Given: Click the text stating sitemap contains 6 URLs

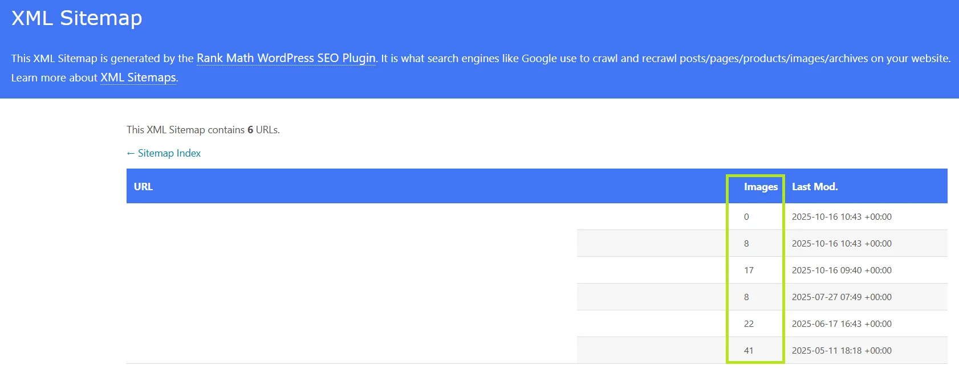Looking at the screenshot, I should click(203, 130).
